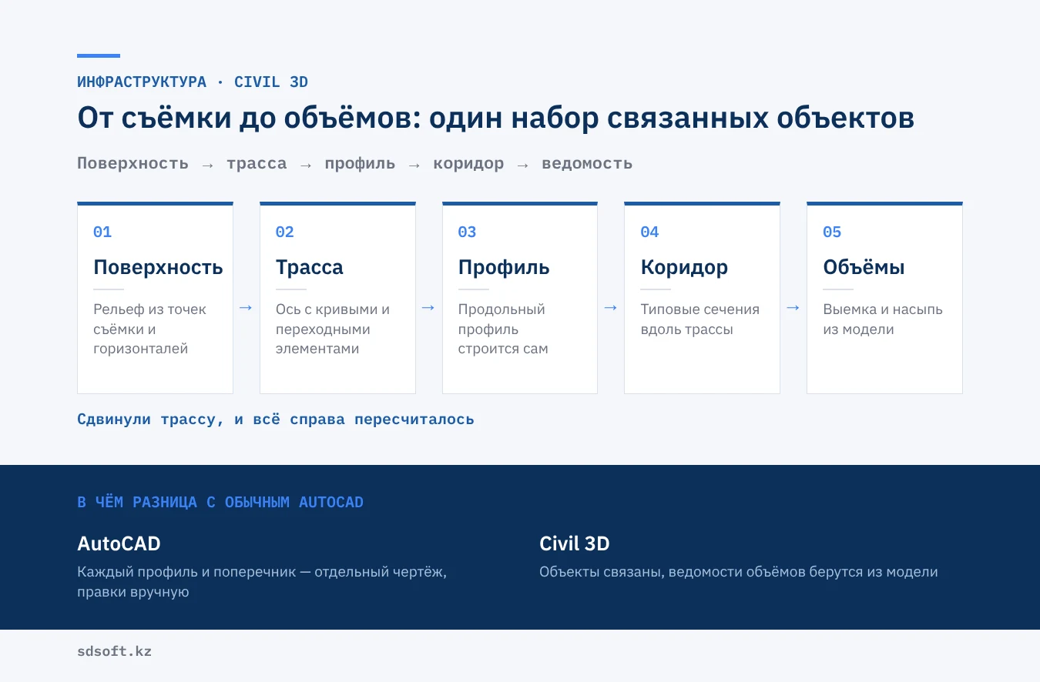Select the heading "В ЧЁМ РАЗНИЦА С ОБЫЧНЫМ AUTOCAD"

220,503
